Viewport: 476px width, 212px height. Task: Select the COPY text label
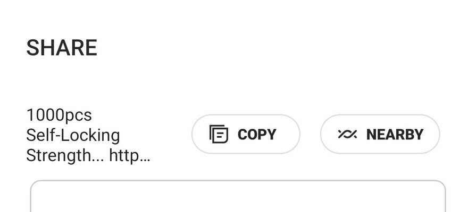click(x=257, y=134)
